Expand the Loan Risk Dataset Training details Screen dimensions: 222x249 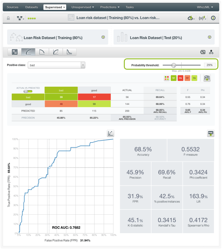click(103, 37)
